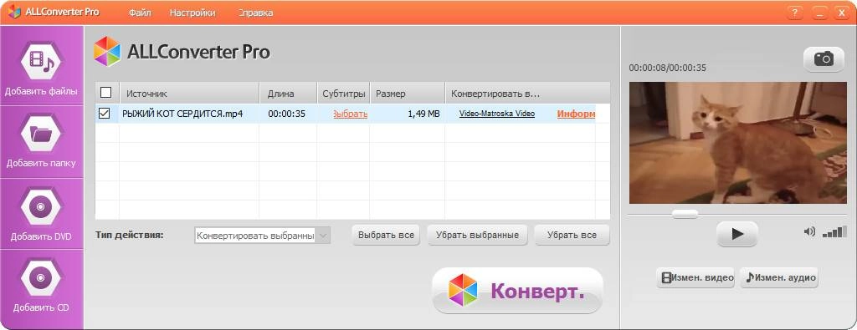The width and height of the screenshot is (857, 330).
Task: Click the Добавить CD label
Action: click(x=42, y=307)
